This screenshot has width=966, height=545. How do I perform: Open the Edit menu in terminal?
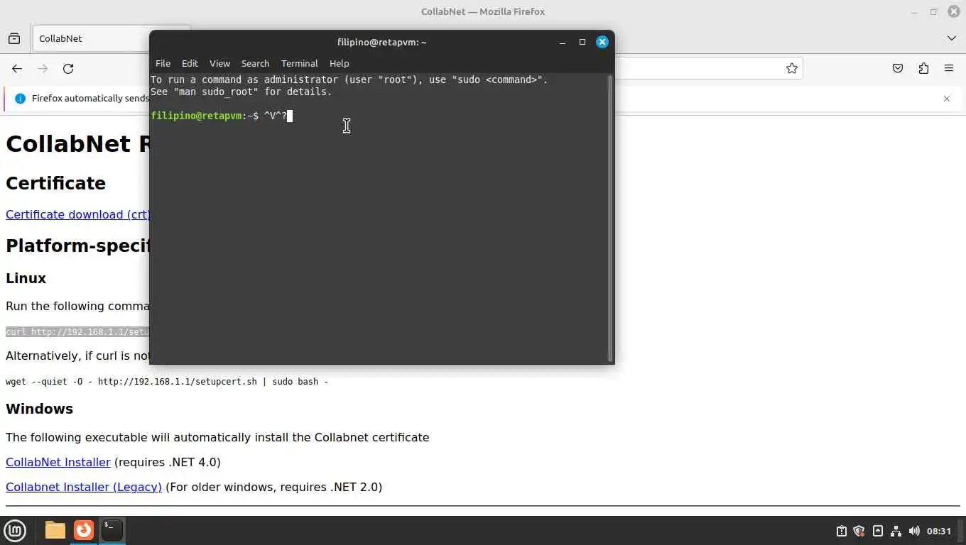[x=190, y=63]
